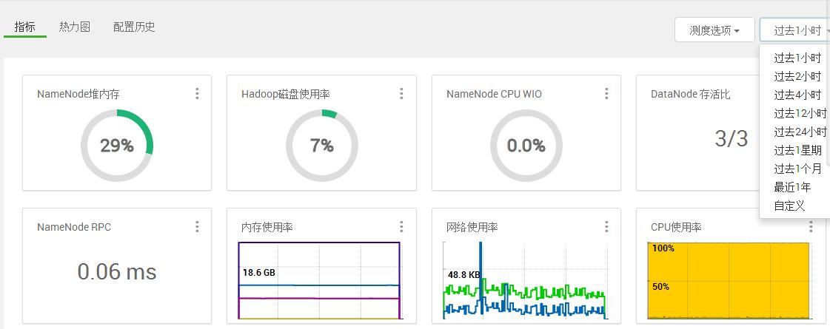Open kebab menu on NameNode CPU WIO widget

pyautogui.click(x=606, y=94)
